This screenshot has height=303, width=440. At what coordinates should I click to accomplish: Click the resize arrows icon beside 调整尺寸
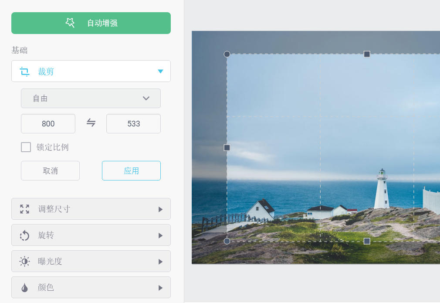[25, 209]
